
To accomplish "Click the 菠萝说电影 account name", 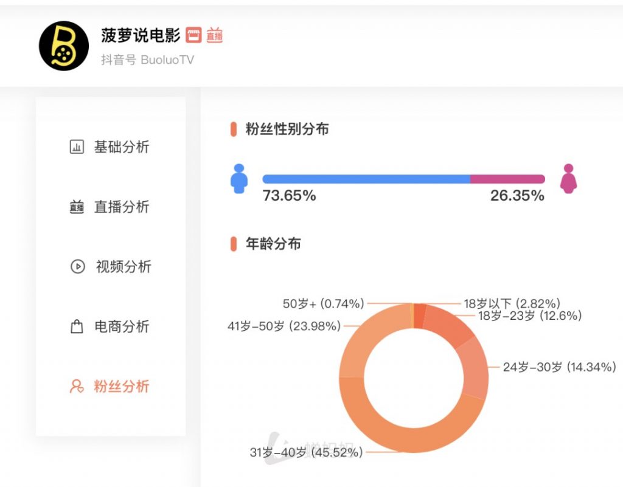I will (141, 35).
